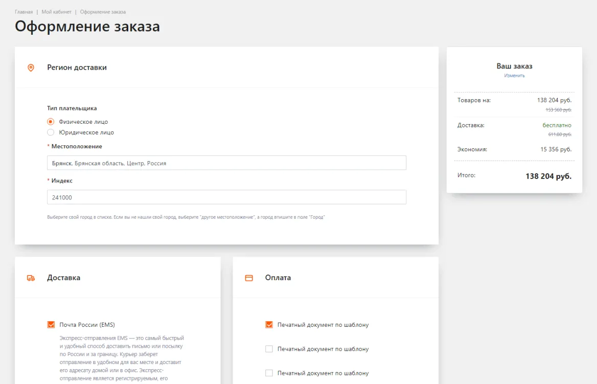
Task: Click the Оформление заказа breadcrumb item
Action: [103, 12]
